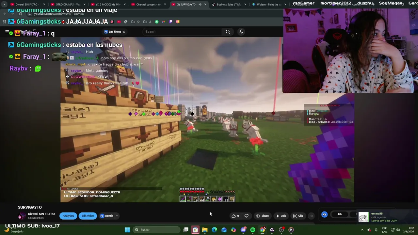Click the blue IQ extension circle icon
The width and height of the screenshot is (418, 235).
point(324,214)
